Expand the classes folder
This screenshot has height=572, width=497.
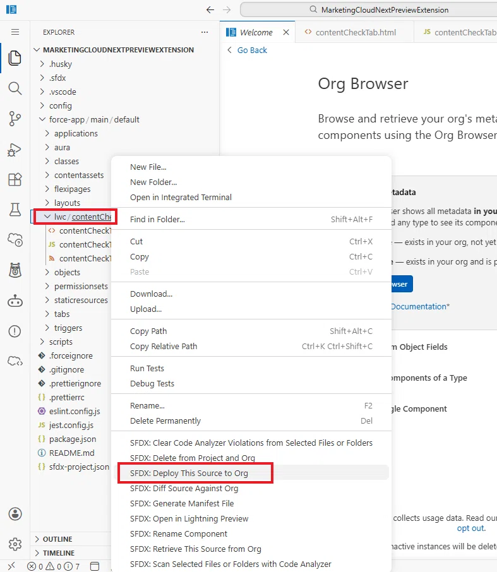[x=66, y=161]
